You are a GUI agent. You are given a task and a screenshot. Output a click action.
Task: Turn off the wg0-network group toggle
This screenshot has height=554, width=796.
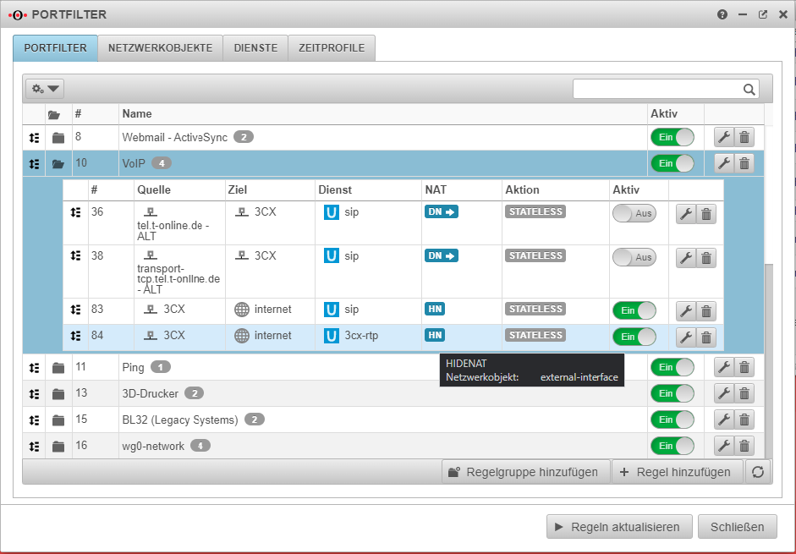coord(672,446)
